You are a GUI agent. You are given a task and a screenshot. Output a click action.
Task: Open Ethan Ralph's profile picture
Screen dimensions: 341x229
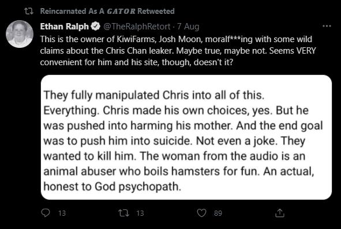coord(20,34)
